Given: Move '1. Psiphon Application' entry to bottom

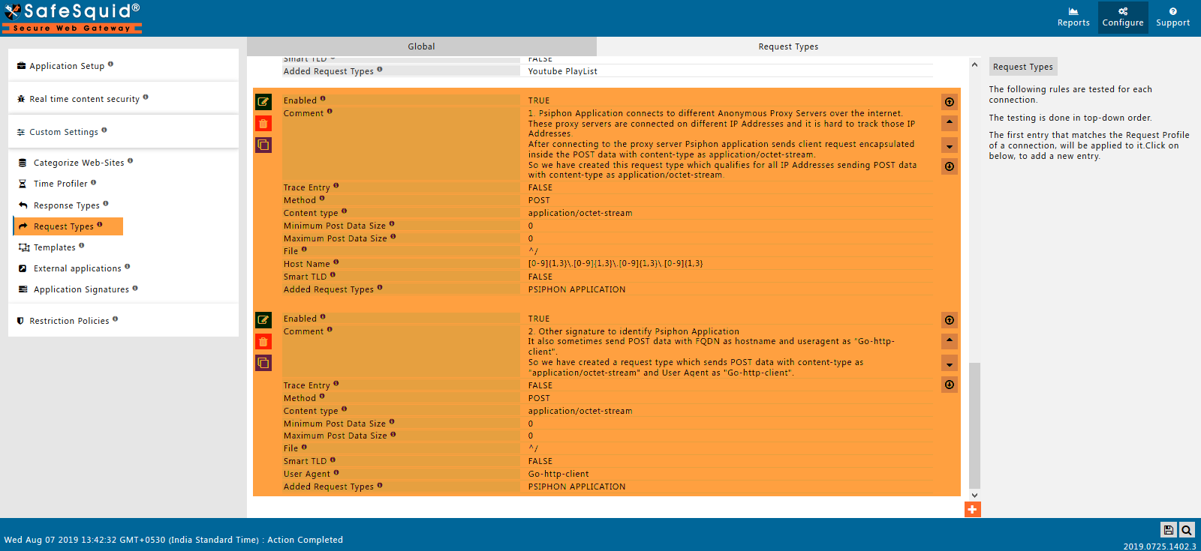Looking at the screenshot, I should pyautogui.click(x=950, y=166).
